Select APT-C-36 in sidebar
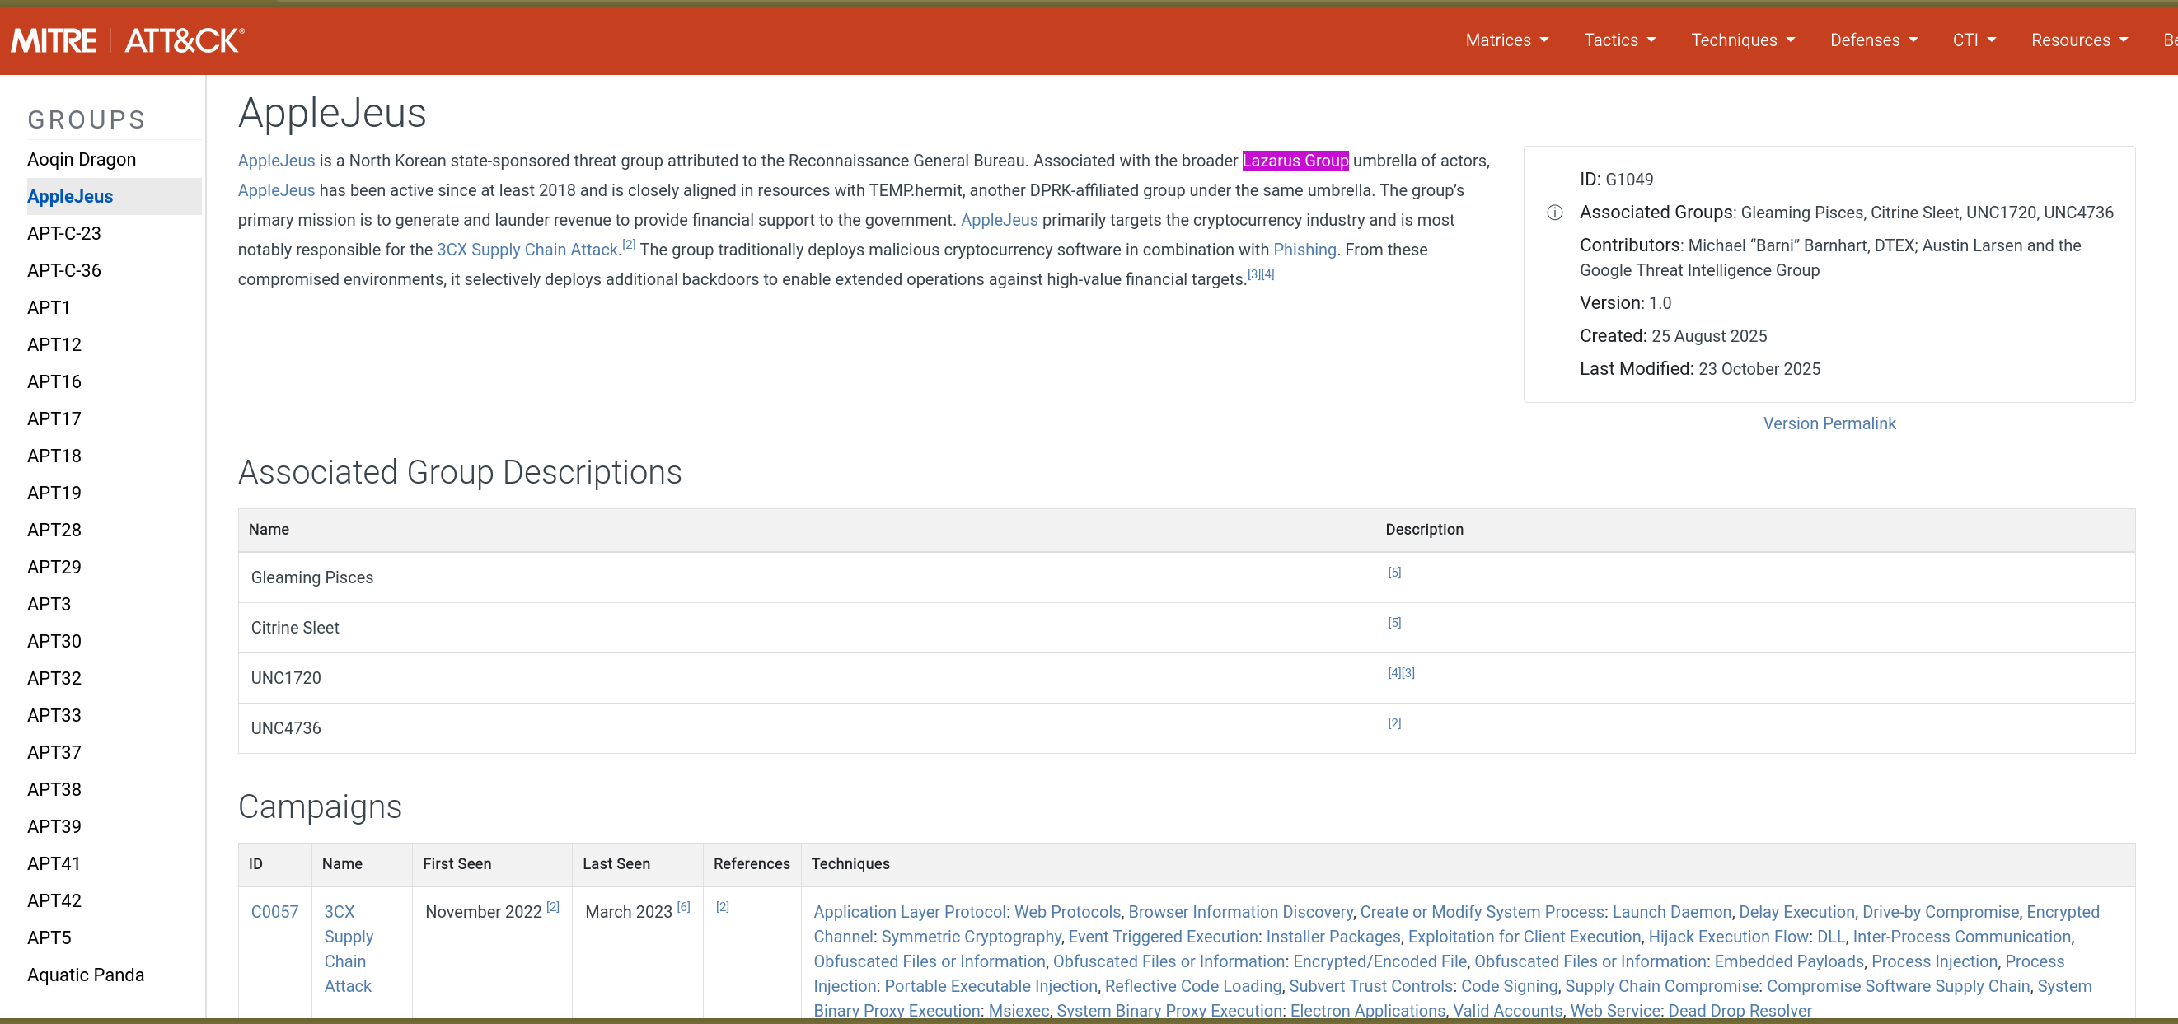The height and width of the screenshot is (1024, 2178). [64, 270]
